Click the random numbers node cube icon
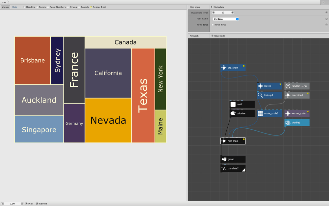 coord(288,86)
